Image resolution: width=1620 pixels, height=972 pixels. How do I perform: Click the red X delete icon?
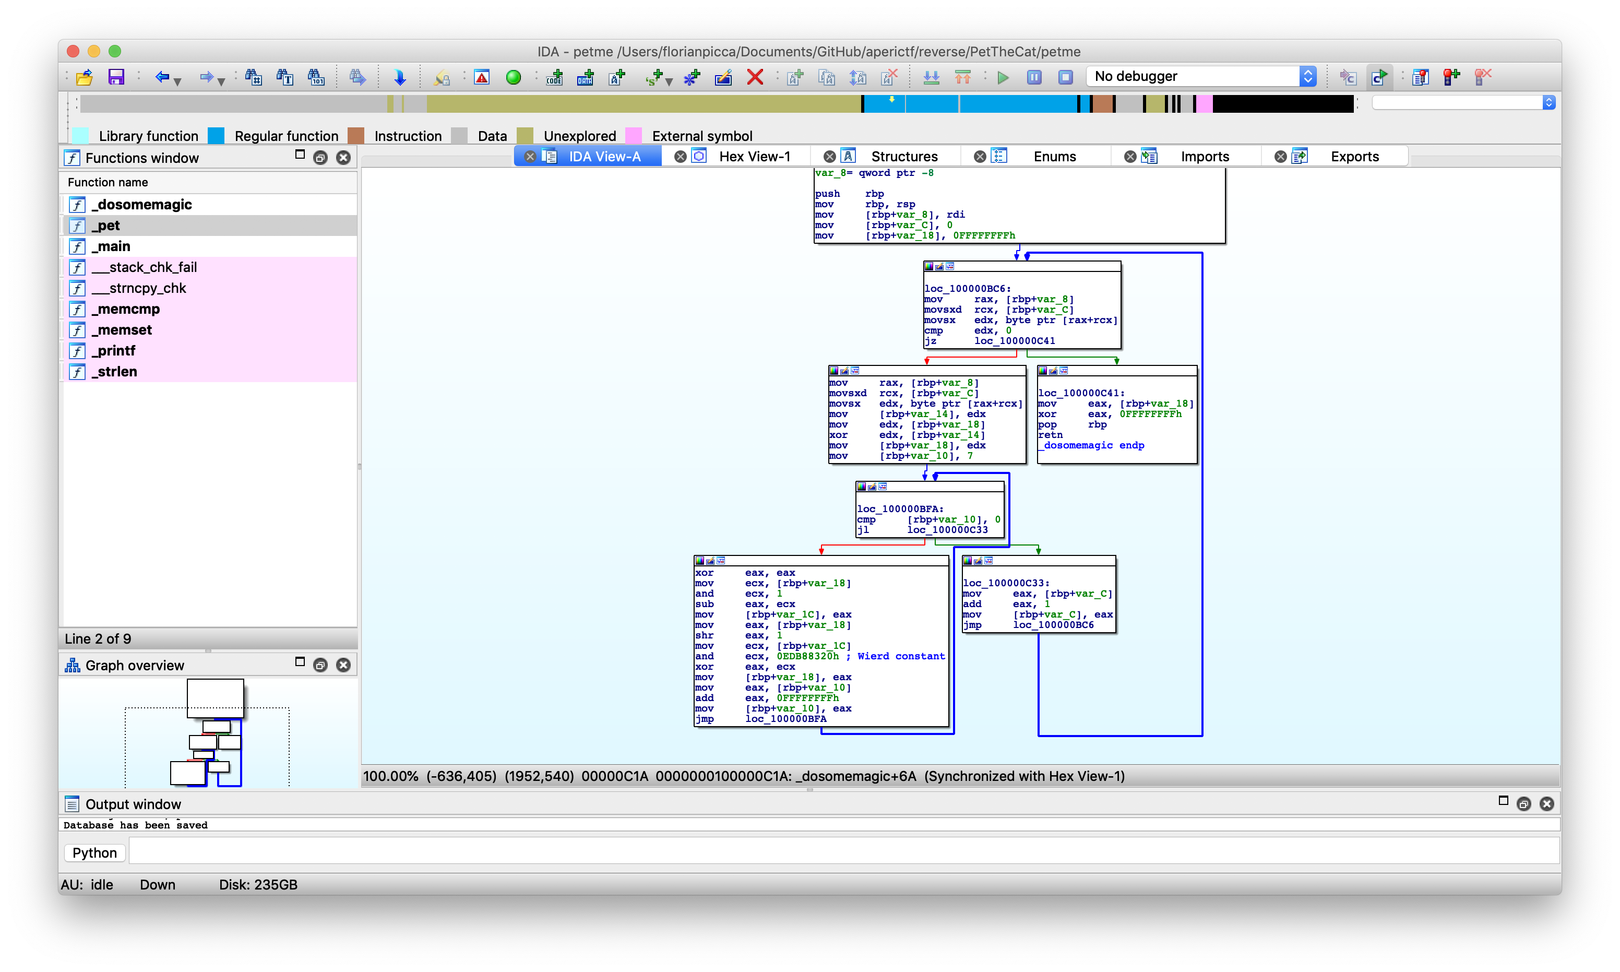755,77
